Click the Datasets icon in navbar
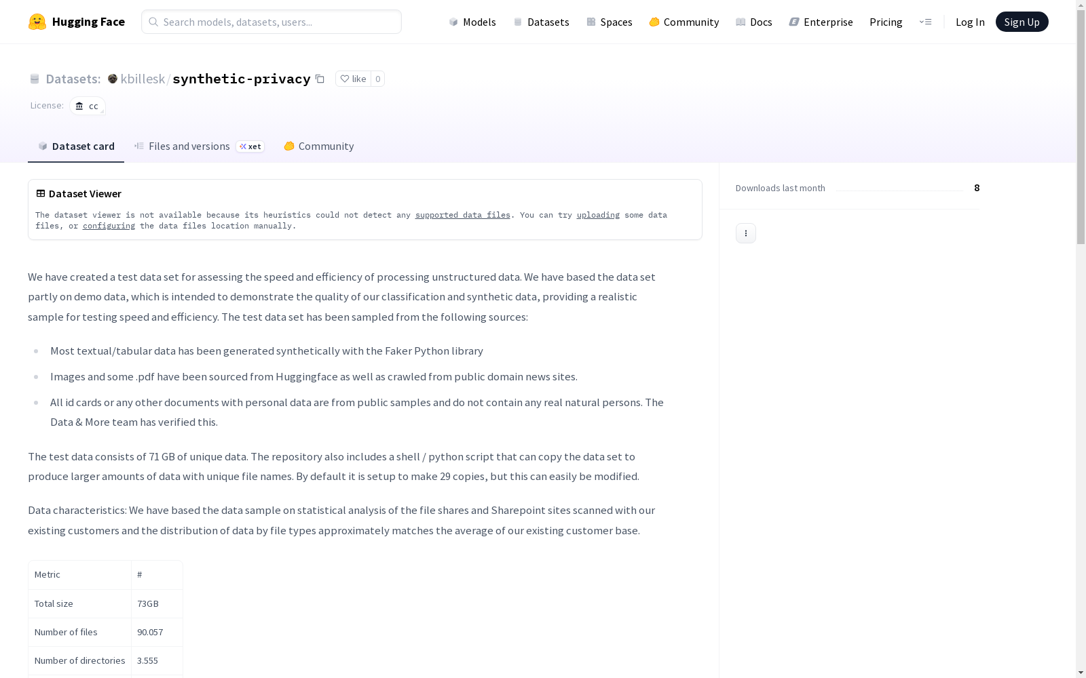Image resolution: width=1086 pixels, height=678 pixels. [x=518, y=22]
